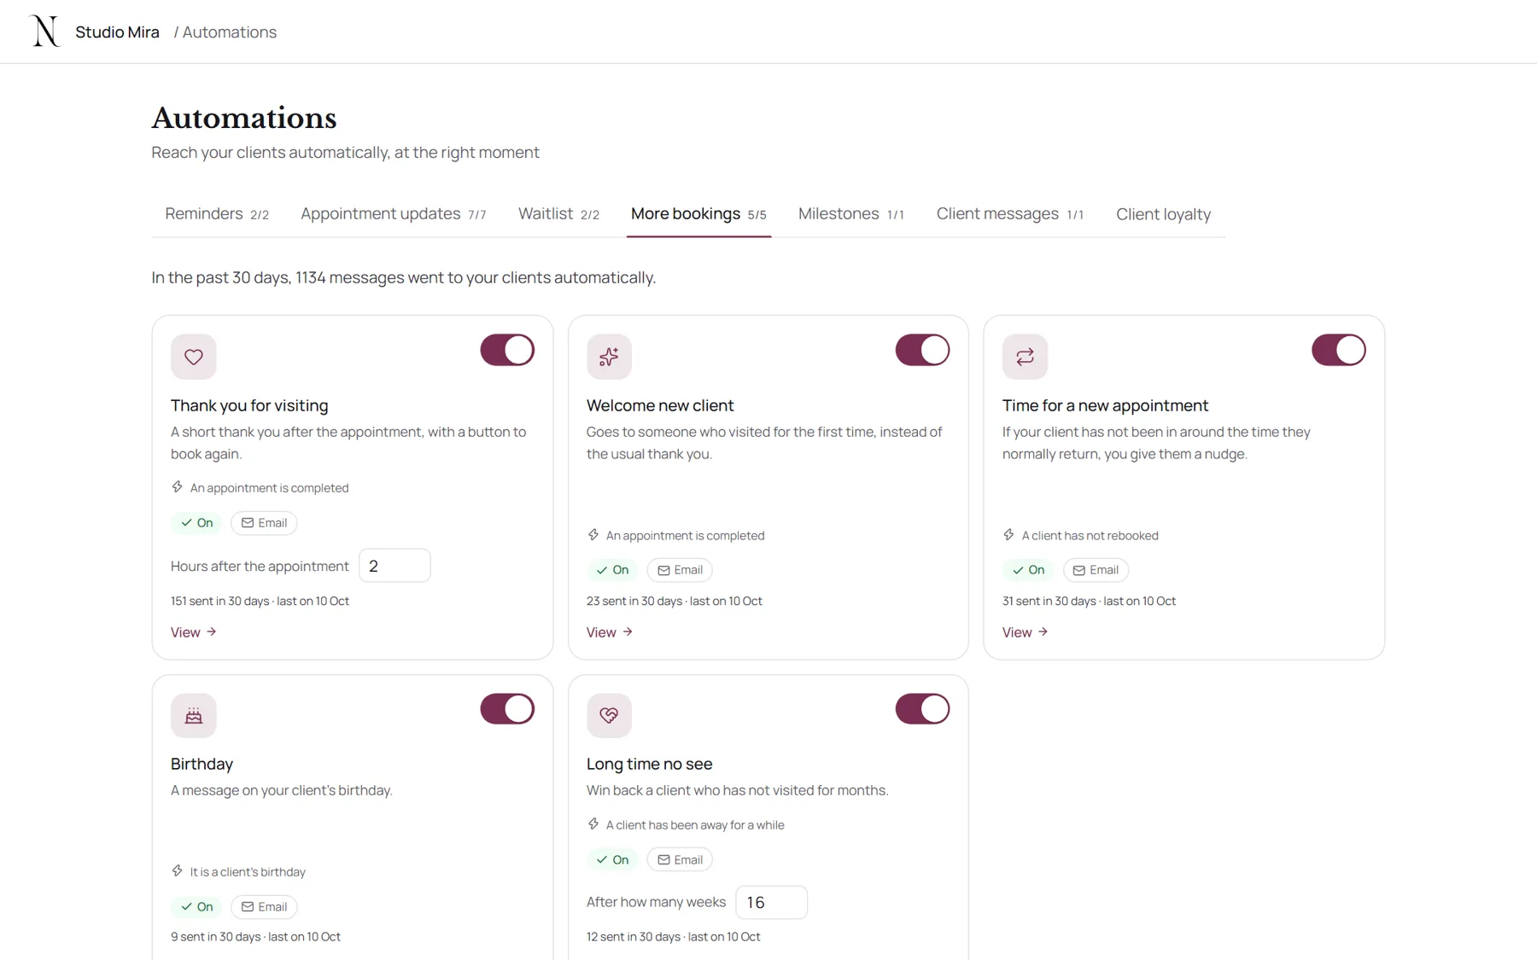The height and width of the screenshot is (960, 1537).
Task: Select the More bookings tab
Action: pos(698,214)
